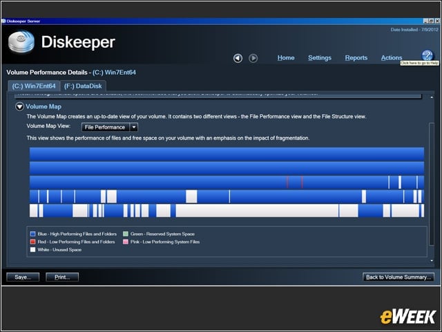Click the Print... button
The image size is (442, 332).
[x=62, y=277]
